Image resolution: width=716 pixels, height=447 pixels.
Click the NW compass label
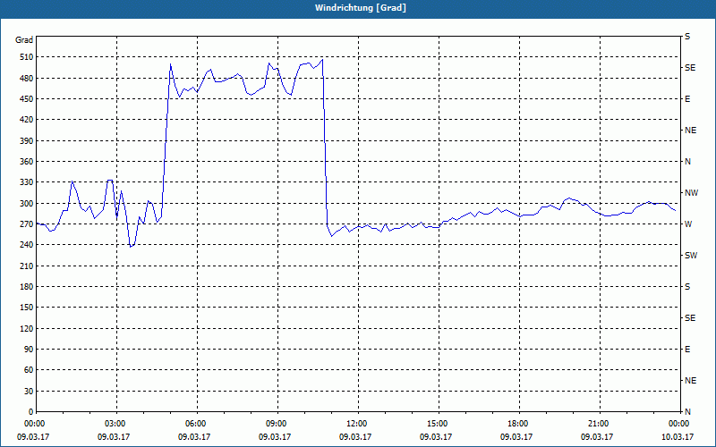point(691,193)
